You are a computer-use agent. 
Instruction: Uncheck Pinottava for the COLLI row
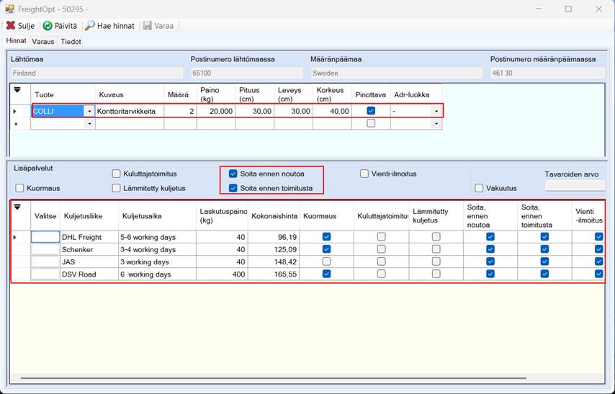pos(371,111)
